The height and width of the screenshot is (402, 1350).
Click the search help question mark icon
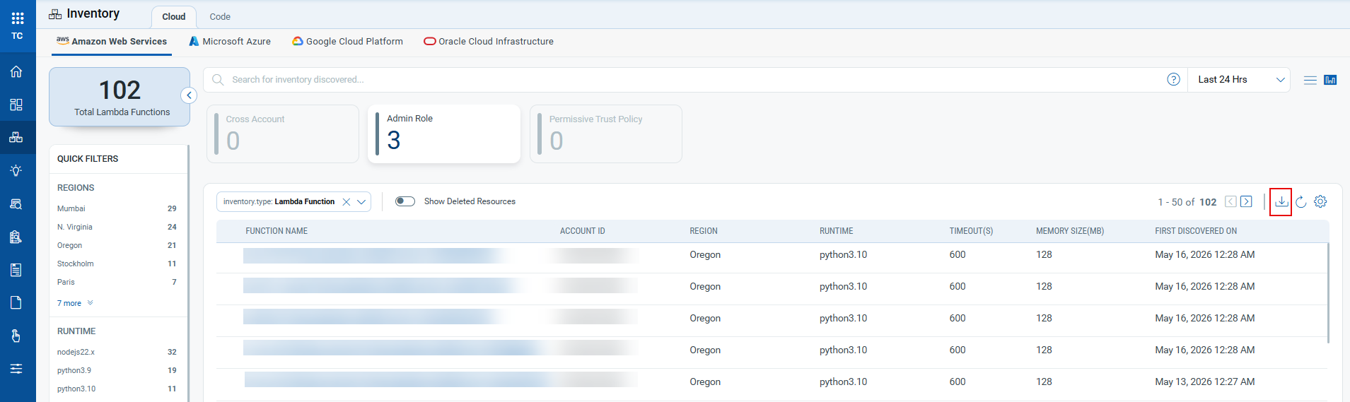pyautogui.click(x=1173, y=80)
